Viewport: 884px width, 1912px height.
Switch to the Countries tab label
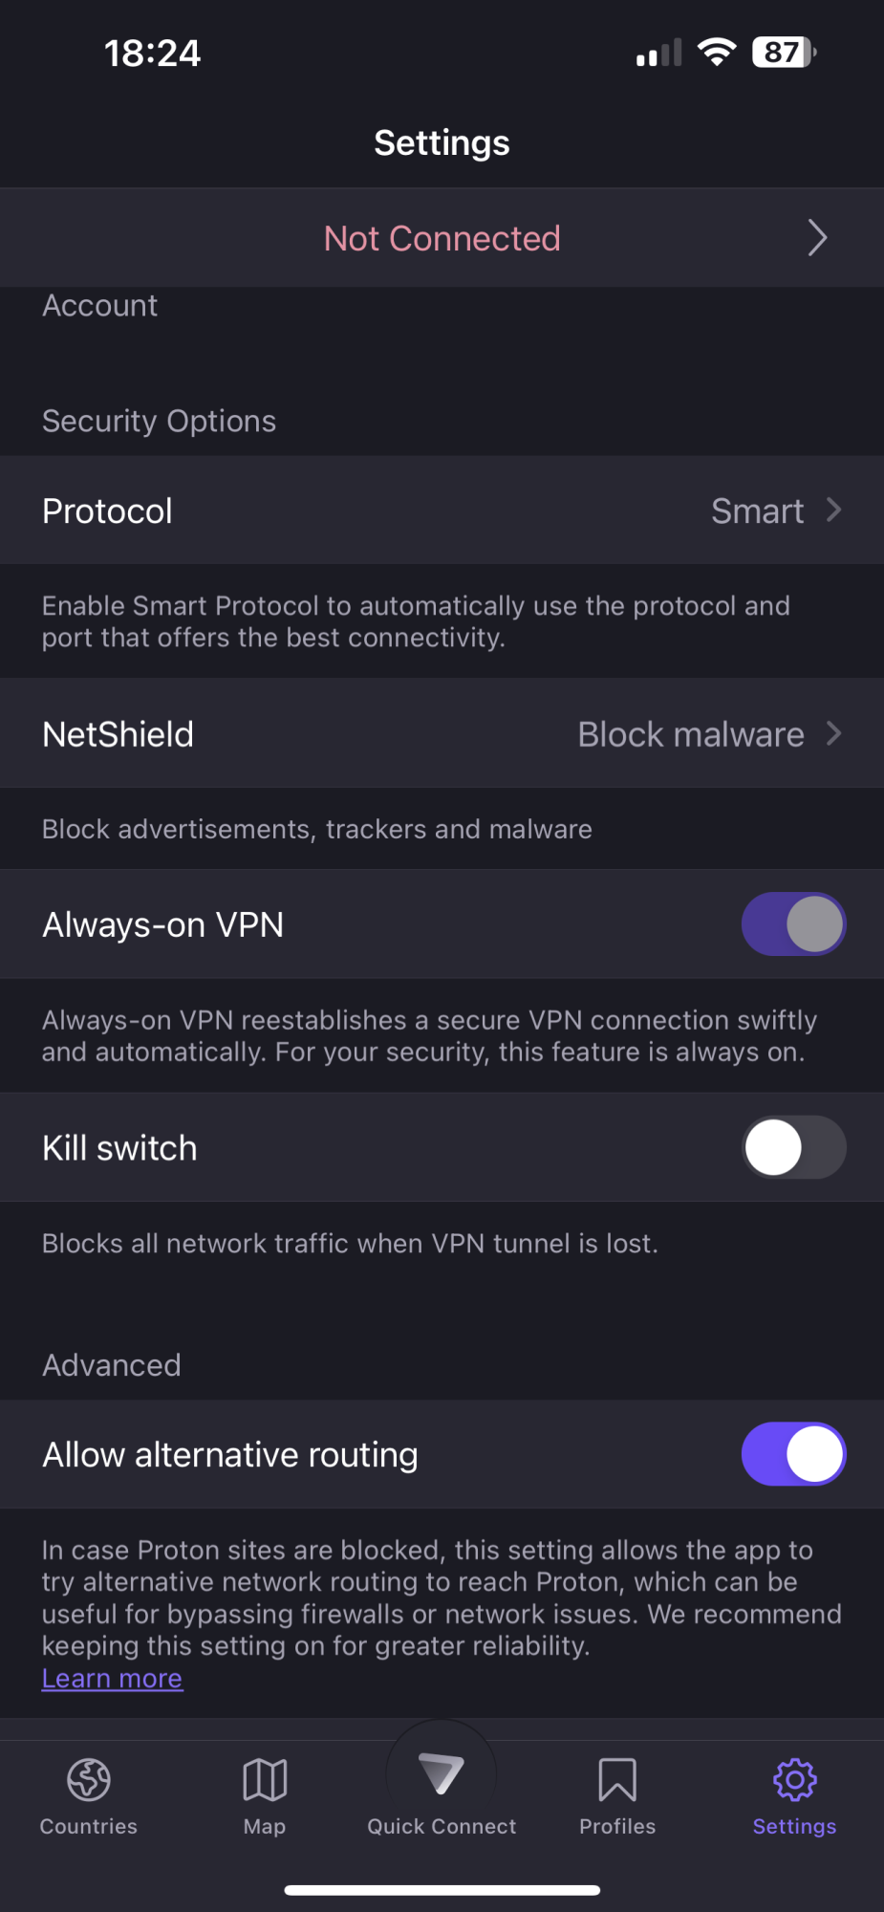coord(89,1826)
